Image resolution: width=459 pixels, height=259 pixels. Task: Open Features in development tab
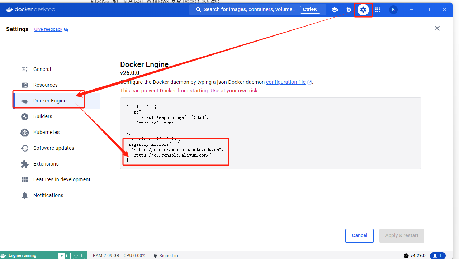pos(56,179)
